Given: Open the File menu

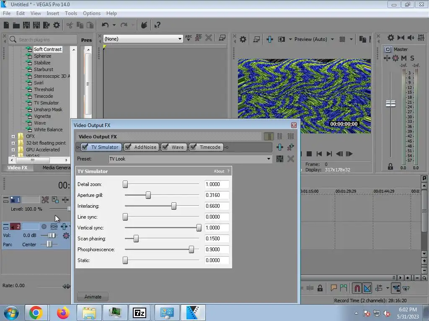Looking at the screenshot, I should tap(7, 13).
